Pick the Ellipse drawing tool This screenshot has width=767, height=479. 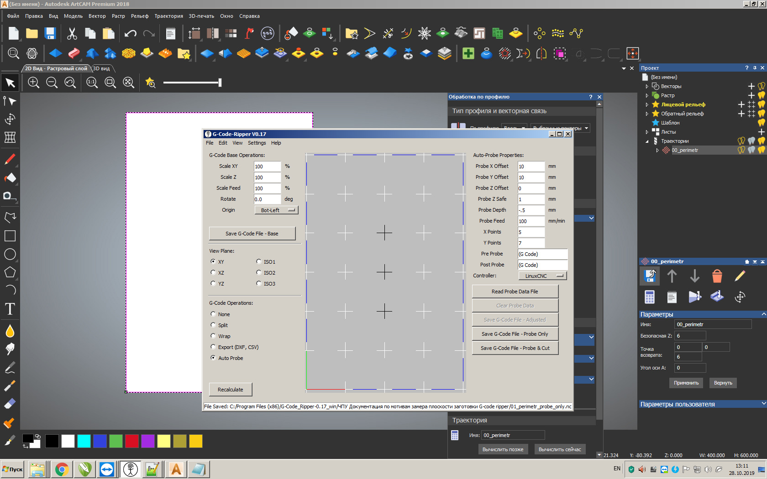[x=10, y=254]
